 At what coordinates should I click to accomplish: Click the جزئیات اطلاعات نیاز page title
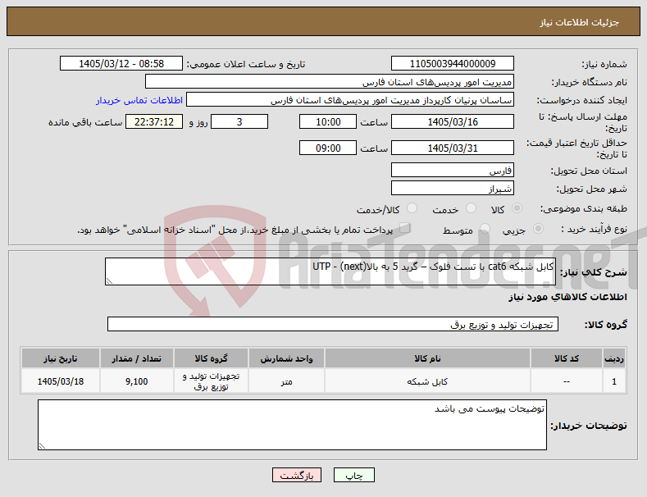point(579,22)
